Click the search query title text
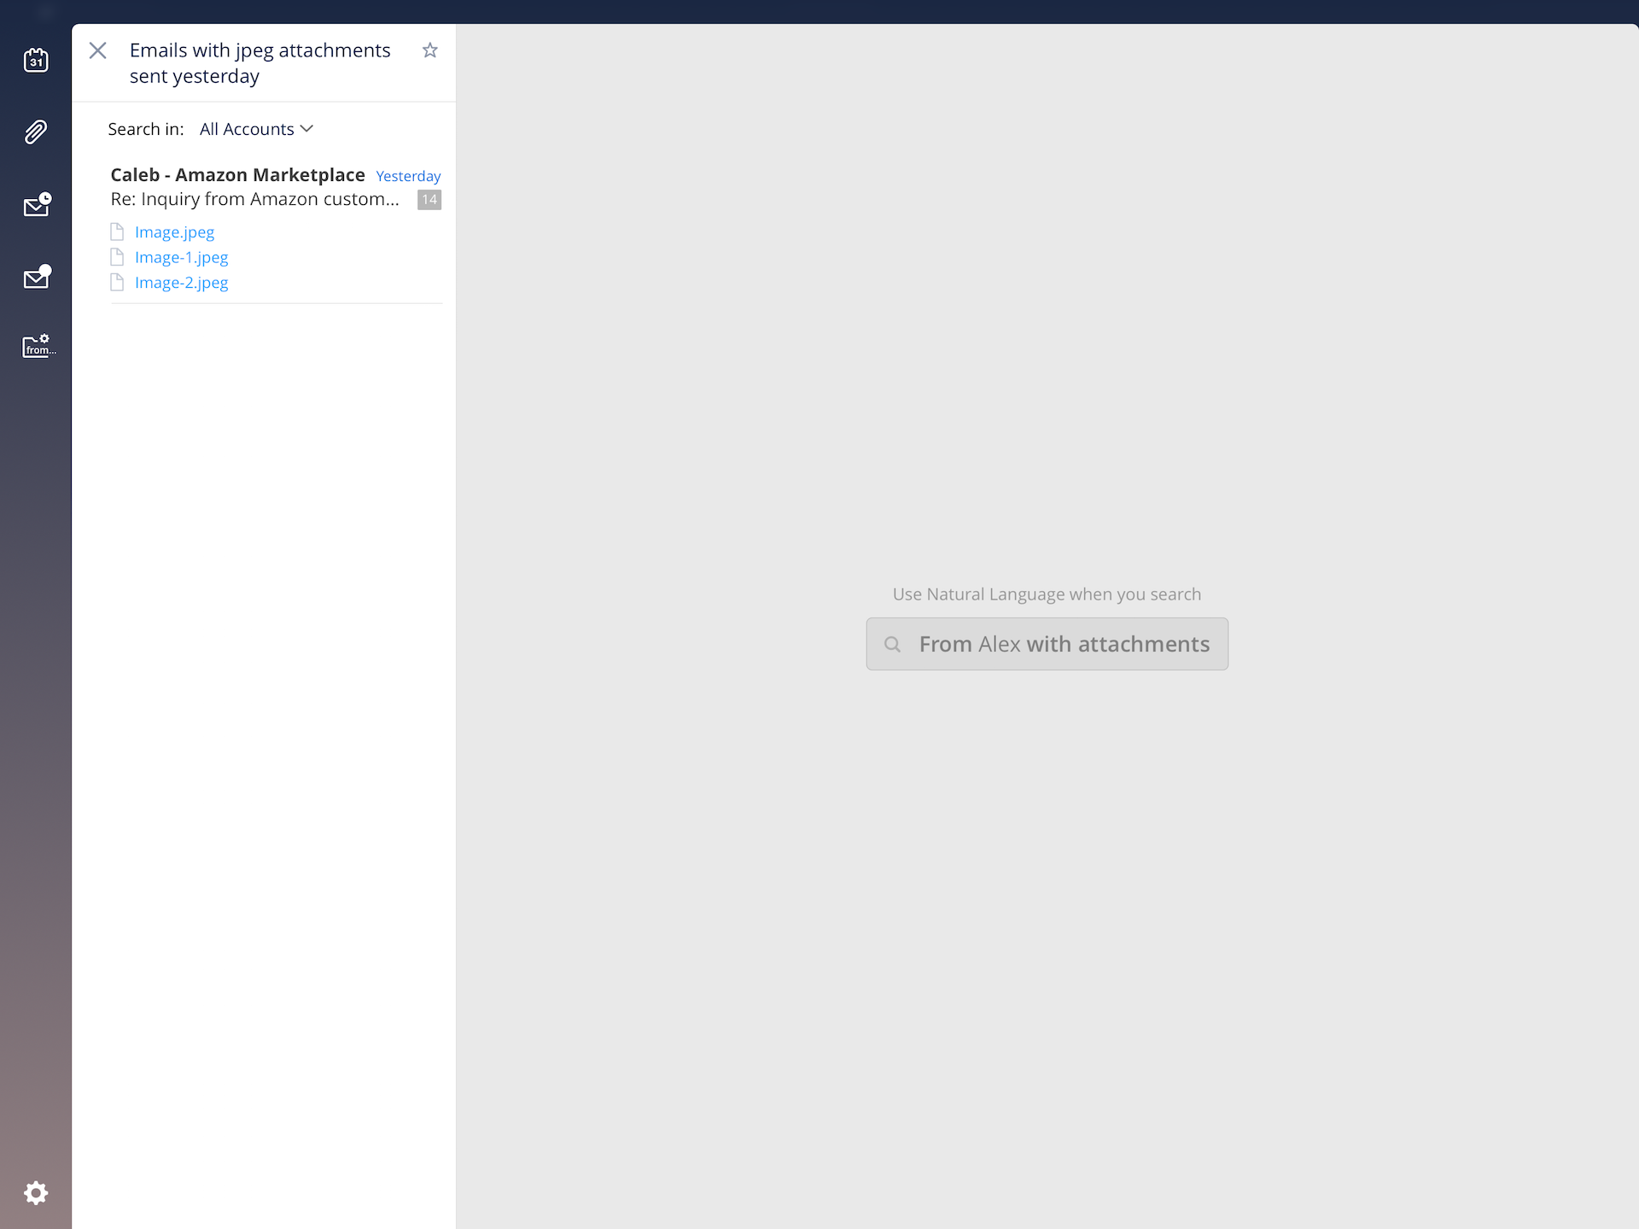 260,63
